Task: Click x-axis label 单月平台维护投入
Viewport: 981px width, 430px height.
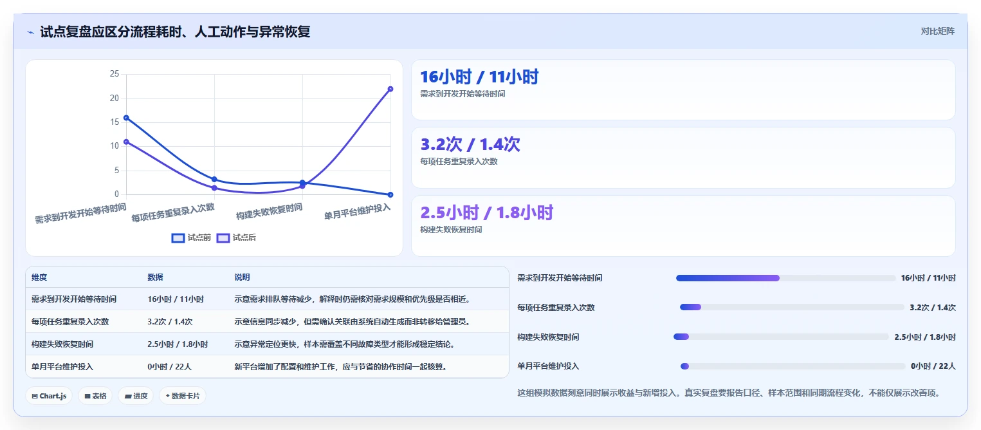Action: (x=357, y=212)
